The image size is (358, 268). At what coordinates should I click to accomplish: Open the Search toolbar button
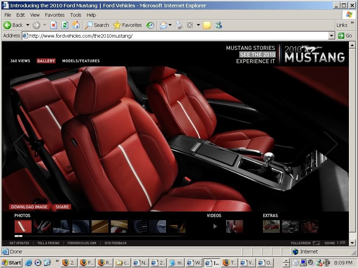coord(96,25)
